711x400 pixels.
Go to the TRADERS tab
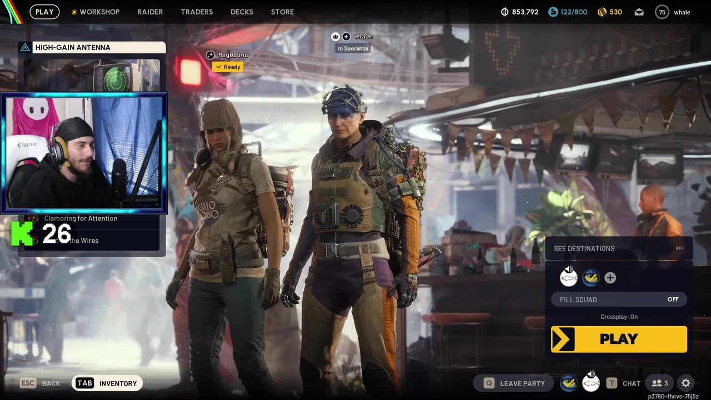(197, 12)
